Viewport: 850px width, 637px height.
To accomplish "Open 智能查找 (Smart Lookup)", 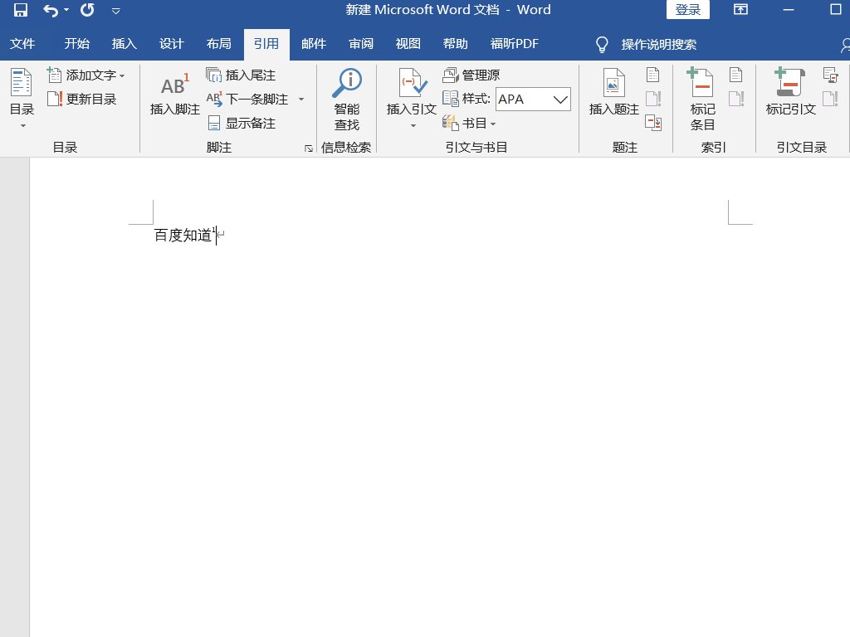I will 347,94.
